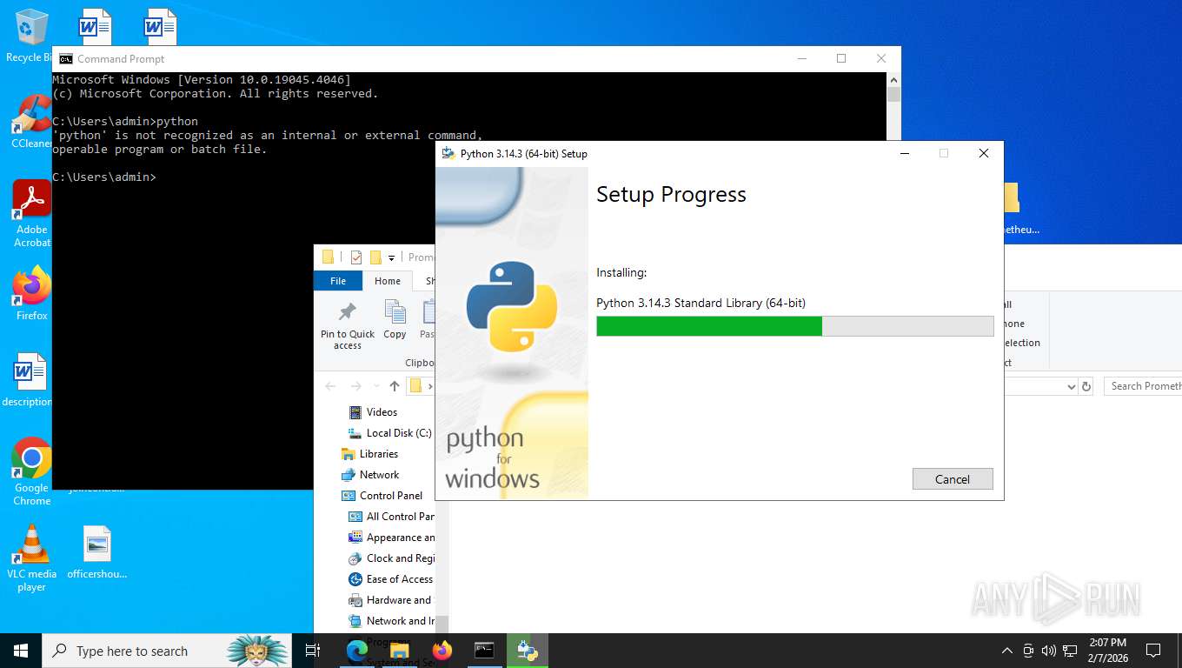Open the Windows Start menu
This screenshot has width=1182, height=668.
coord(21,651)
